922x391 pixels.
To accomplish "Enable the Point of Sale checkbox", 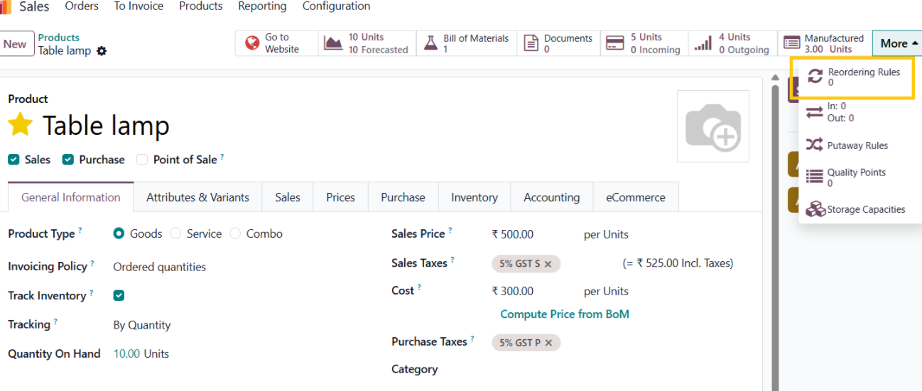I will pos(142,160).
